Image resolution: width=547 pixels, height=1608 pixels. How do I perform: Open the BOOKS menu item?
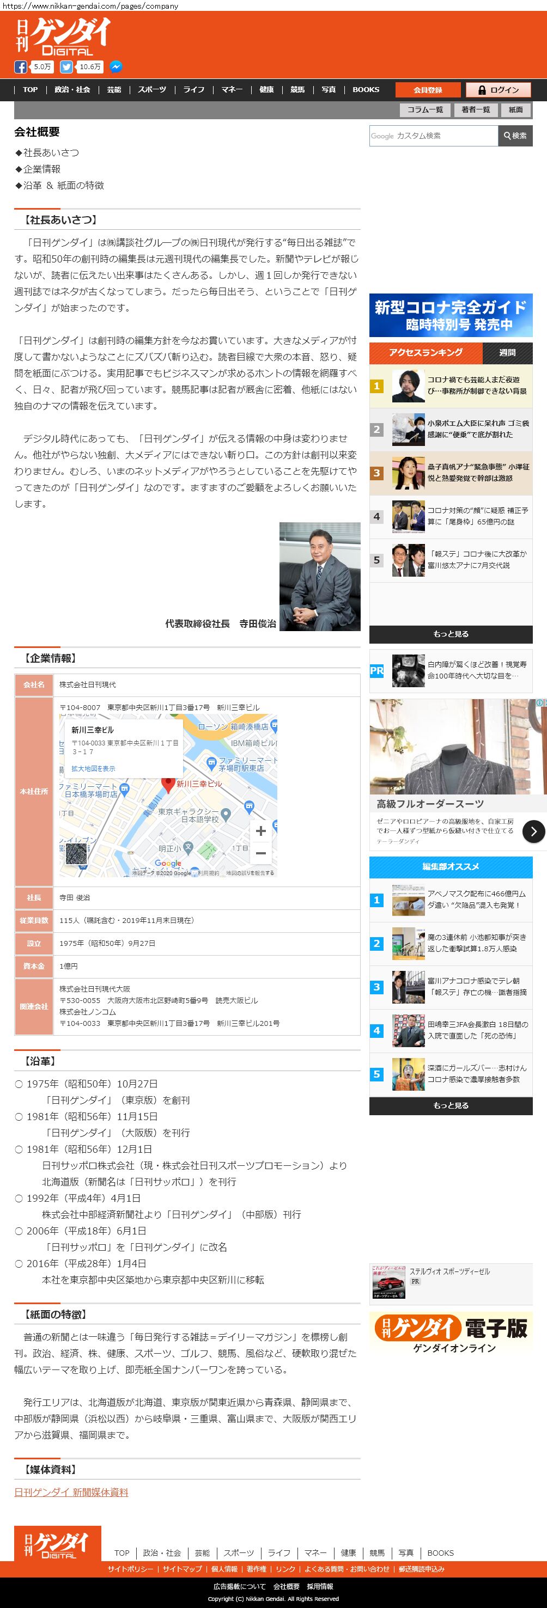pyautogui.click(x=366, y=90)
